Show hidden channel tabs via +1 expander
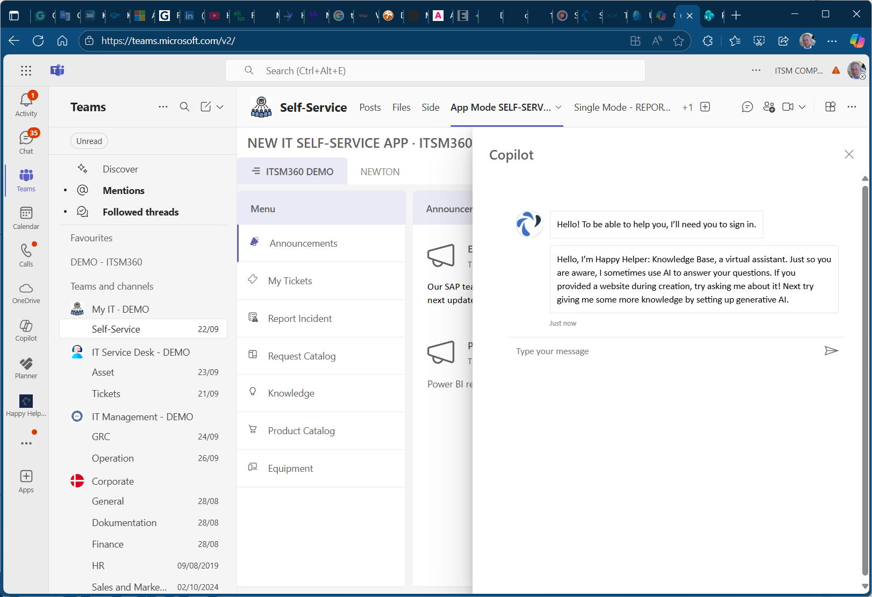Viewport: 872px width, 597px height. click(688, 107)
